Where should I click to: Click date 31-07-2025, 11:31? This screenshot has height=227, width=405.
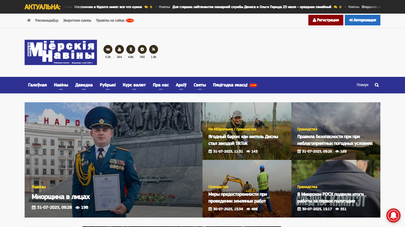tap(226, 151)
